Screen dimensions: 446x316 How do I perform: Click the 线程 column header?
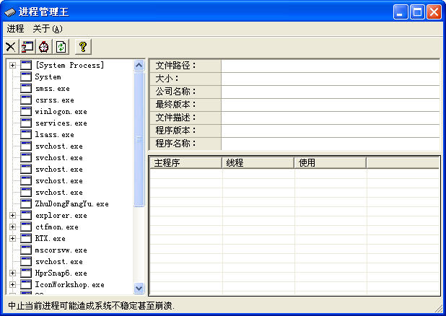click(258, 163)
